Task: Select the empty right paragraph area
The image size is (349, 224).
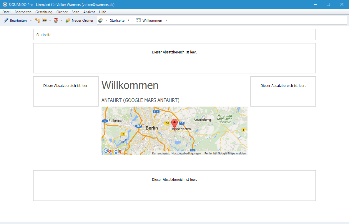Action: tap(283, 92)
